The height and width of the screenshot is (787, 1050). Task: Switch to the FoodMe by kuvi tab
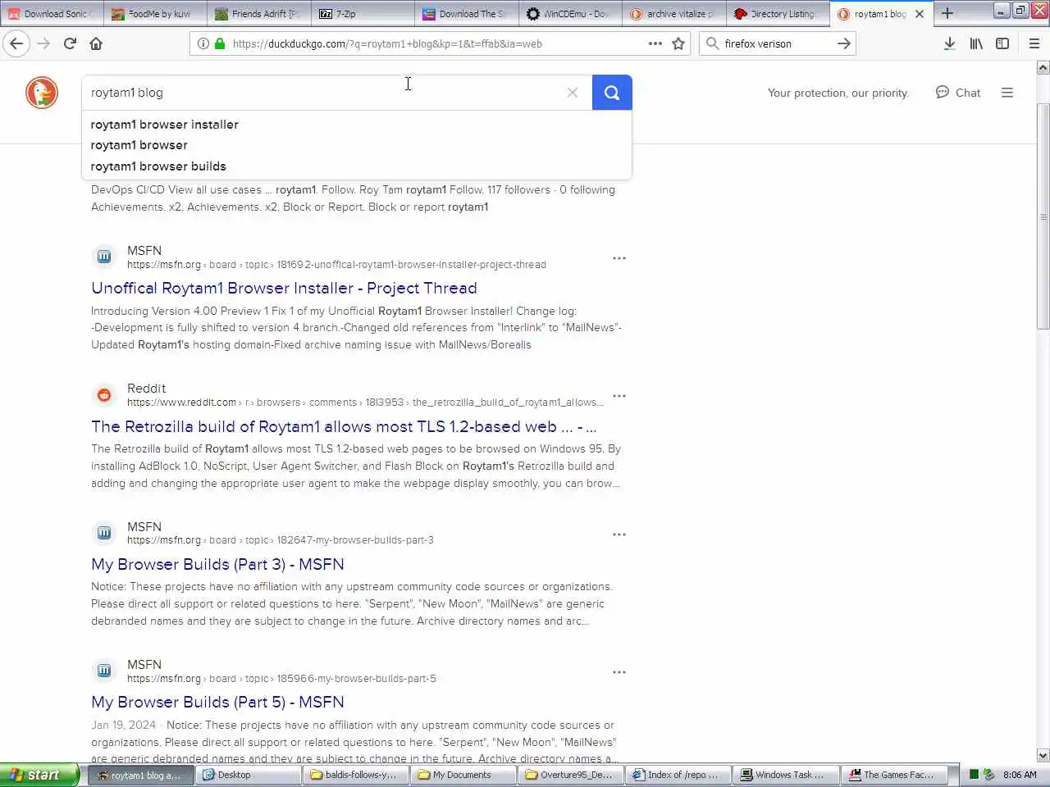pos(156,14)
